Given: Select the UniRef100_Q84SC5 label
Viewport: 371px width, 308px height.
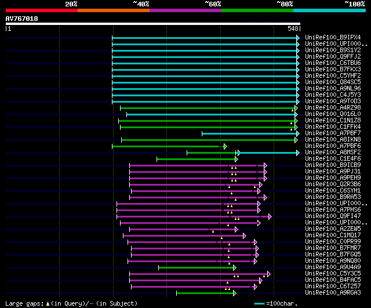Looking at the screenshot, I should click(333, 82).
